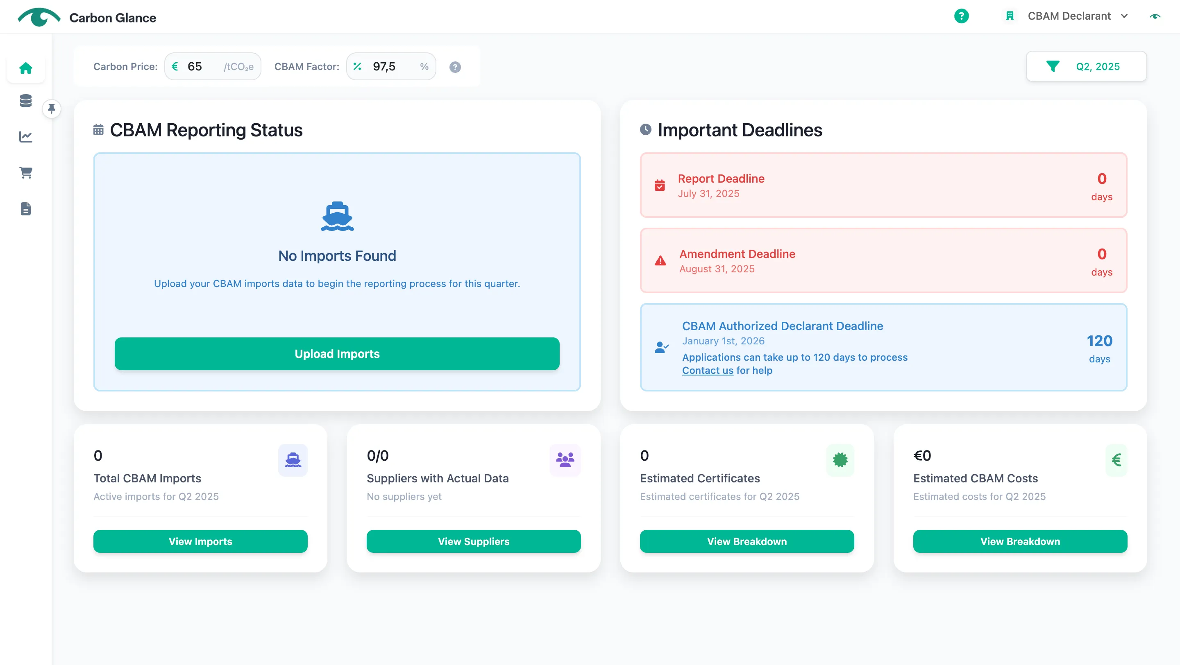Screen dimensions: 1180x665
Task: Click View Breakdown under Estimated CBAM Costs
Action: [x=1020, y=541]
